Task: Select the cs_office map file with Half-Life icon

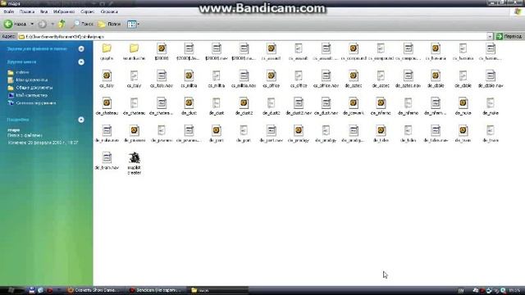Action: tap(272, 79)
